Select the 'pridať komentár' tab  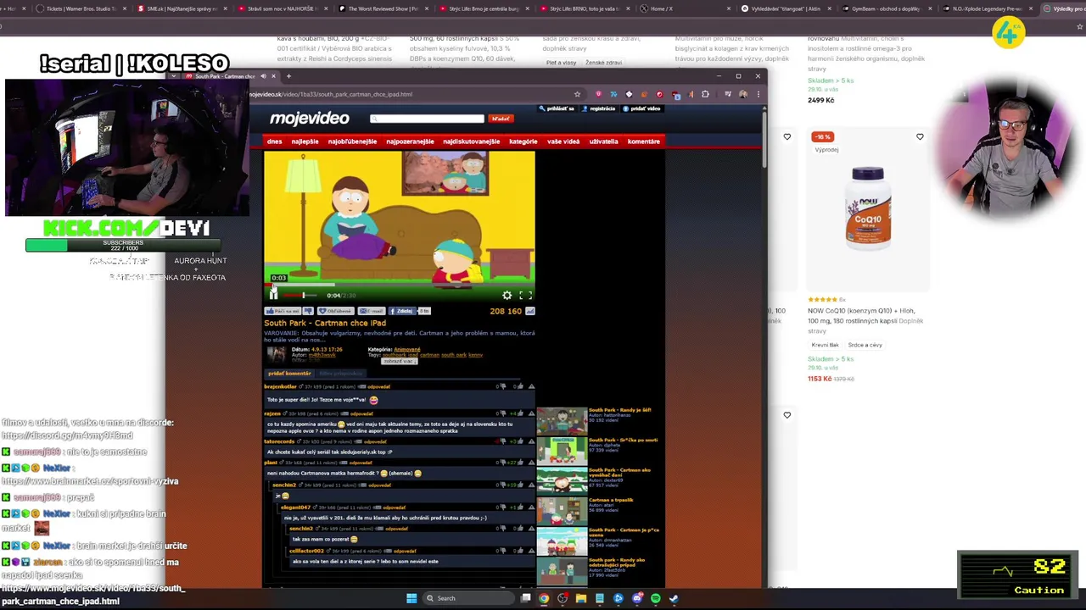pos(289,374)
